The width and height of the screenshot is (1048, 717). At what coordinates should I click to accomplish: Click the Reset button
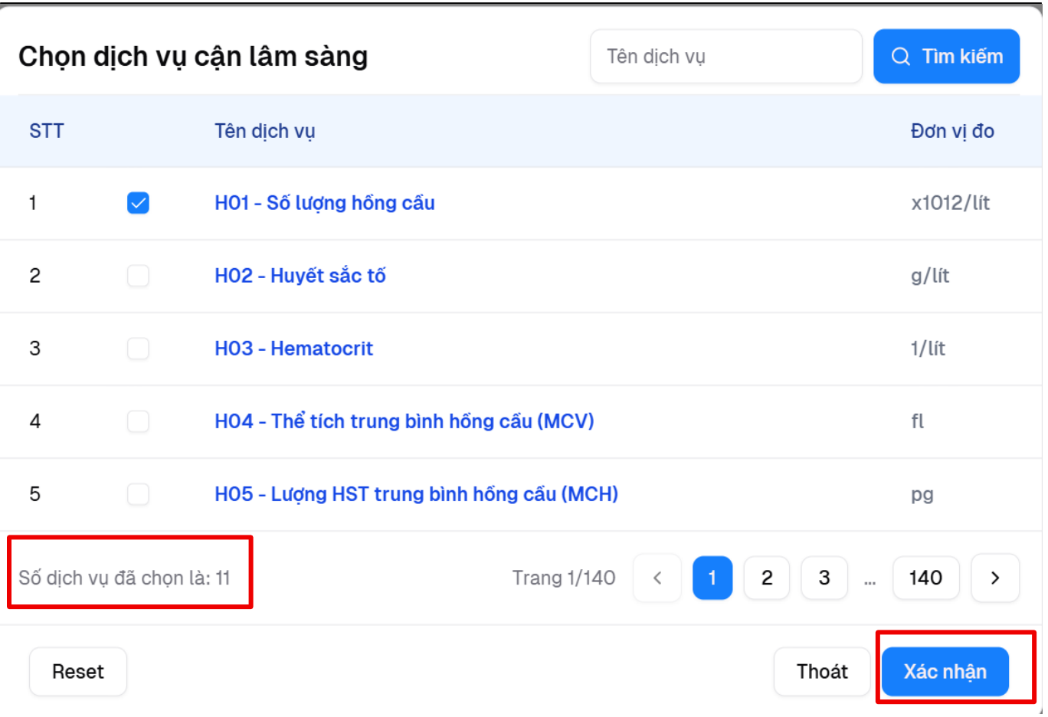tap(78, 672)
